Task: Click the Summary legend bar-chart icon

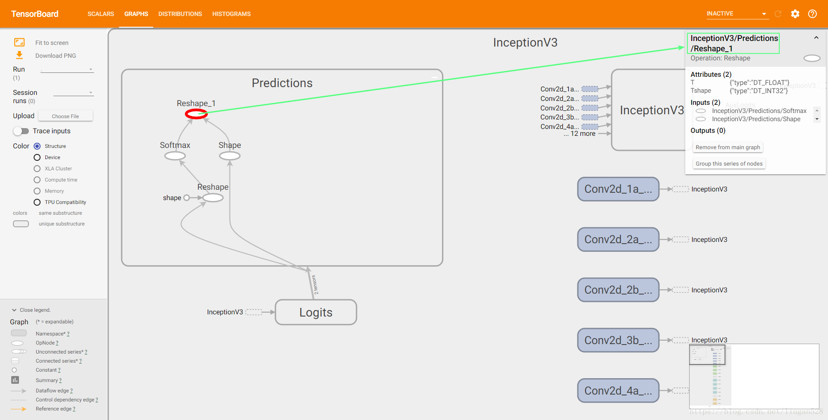Action: (x=15, y=380)
